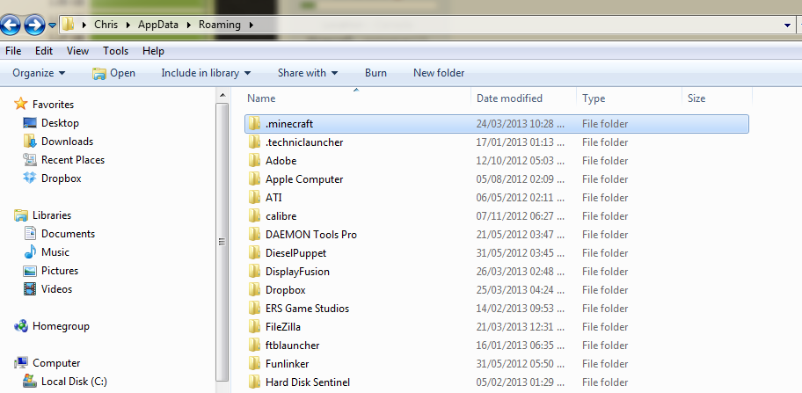Click the Back navigation arrow button
Image resolution: width=802 pixels, height=393 pixels.
[x=11, y=25]
